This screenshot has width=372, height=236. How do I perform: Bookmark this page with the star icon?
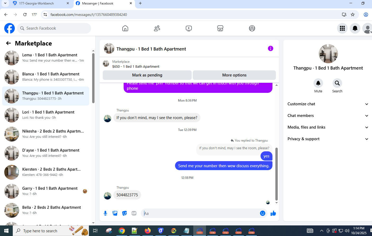pyautogui.click(x=353, y=15)
